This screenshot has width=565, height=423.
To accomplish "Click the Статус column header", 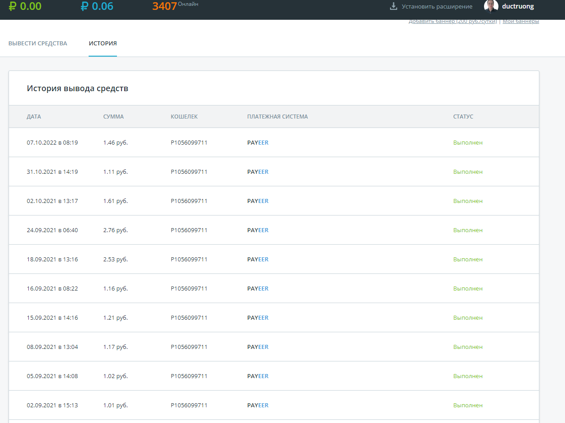I will pos(463,117).
